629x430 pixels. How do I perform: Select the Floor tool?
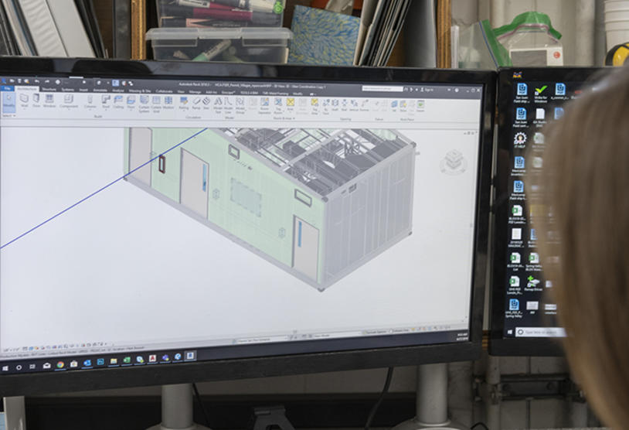click(131, 102)
